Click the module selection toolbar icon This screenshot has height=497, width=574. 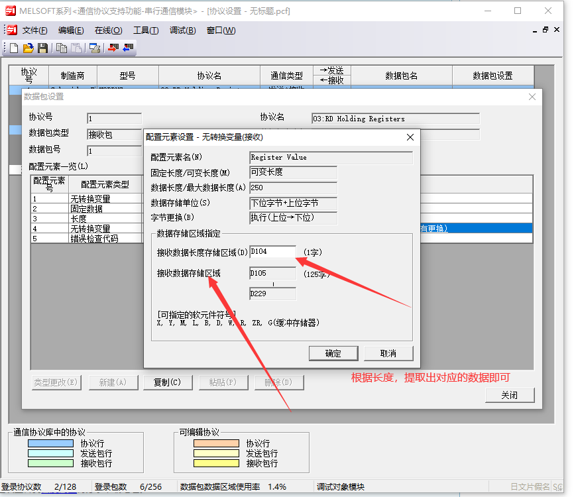pyautogui.click(x=95, y=48)
